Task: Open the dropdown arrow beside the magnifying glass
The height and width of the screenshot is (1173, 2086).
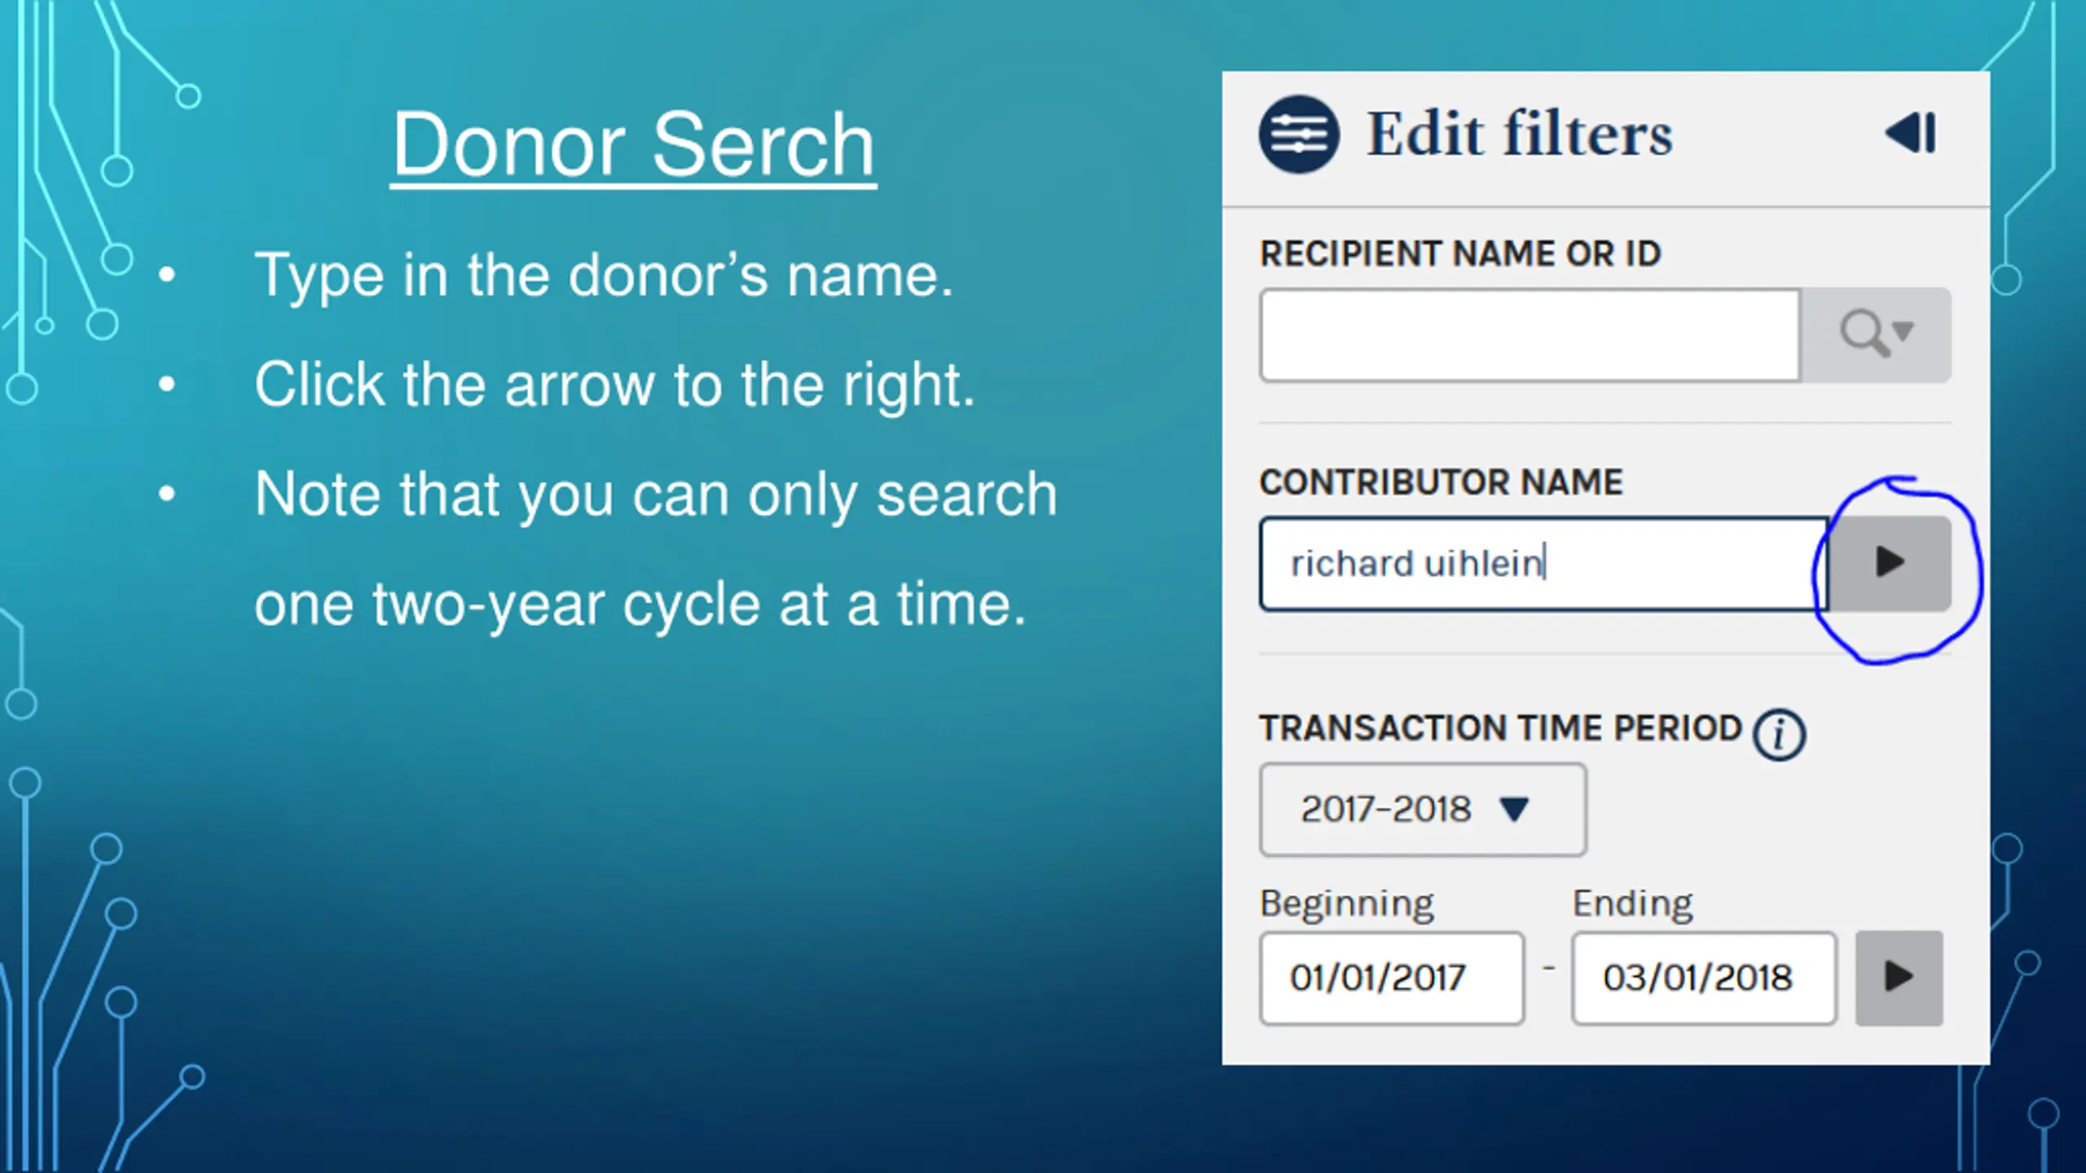Action: (1903, 330)
